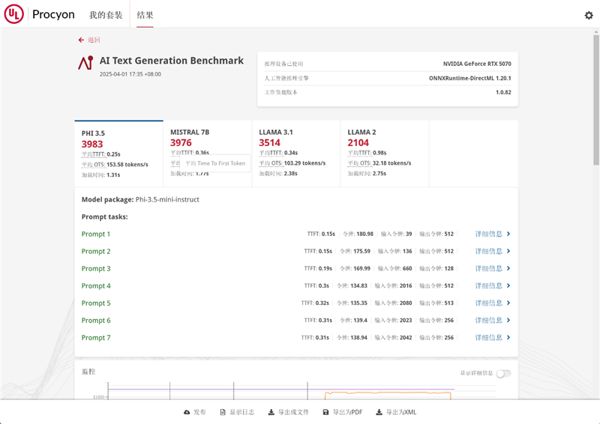Click the Prompt 3 label

coord(96,268)
